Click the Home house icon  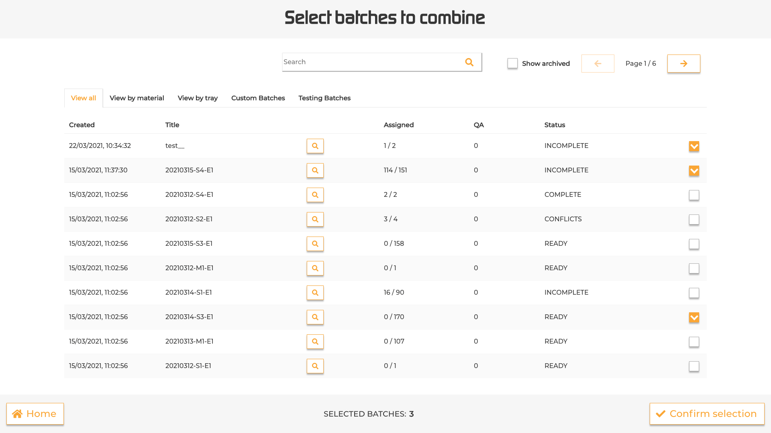click(x=18, y=413)
